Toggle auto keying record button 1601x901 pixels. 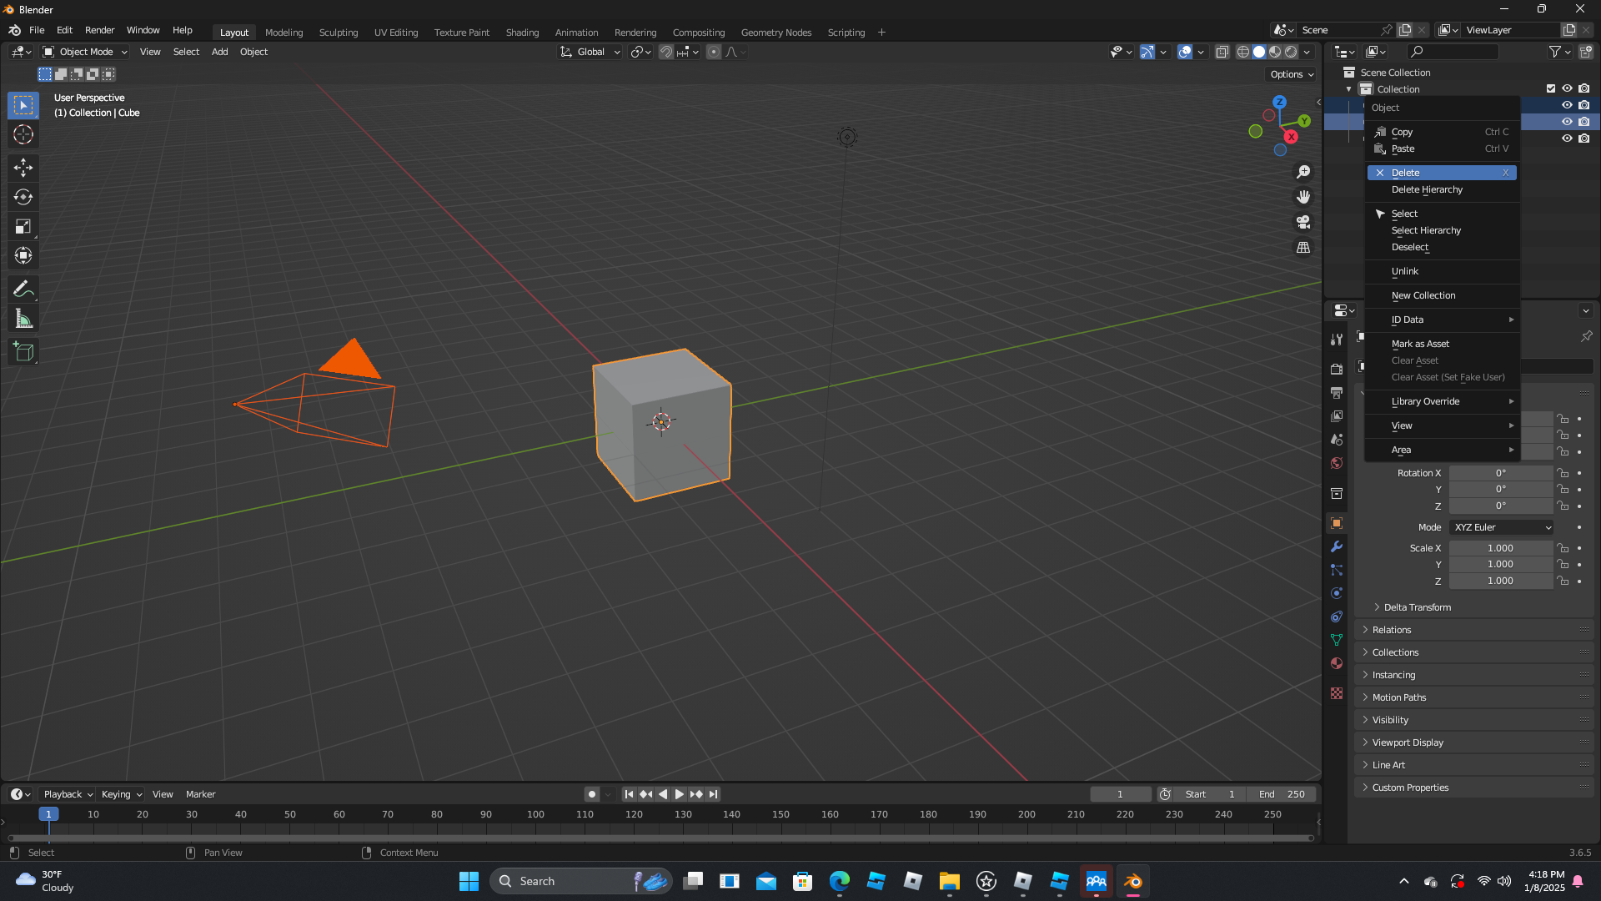[x=592, y=794]
